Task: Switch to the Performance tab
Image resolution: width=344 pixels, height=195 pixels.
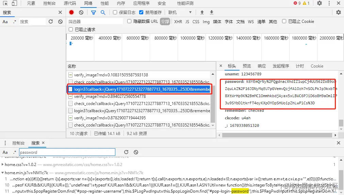Action: click(x=104, y=3)
